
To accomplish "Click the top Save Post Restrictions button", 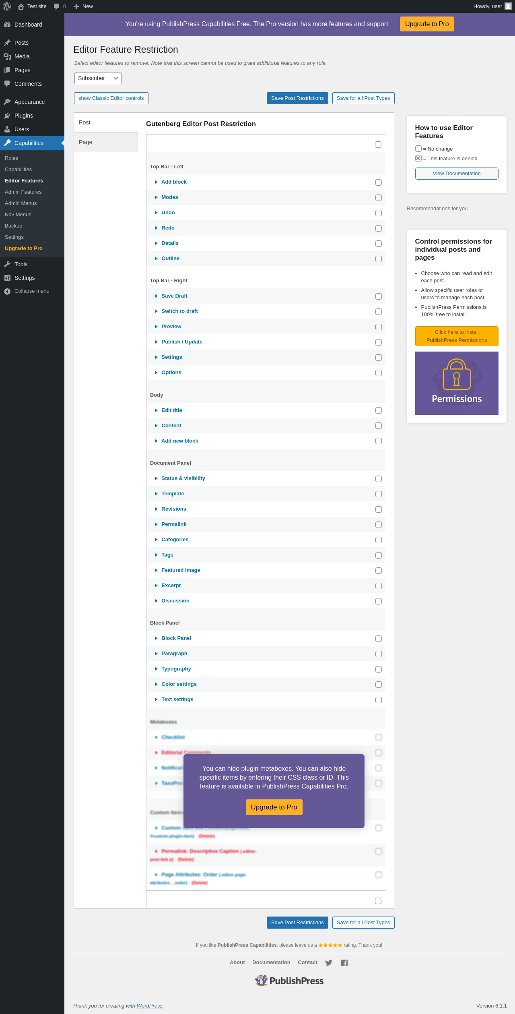I will [x=297, y=98].
